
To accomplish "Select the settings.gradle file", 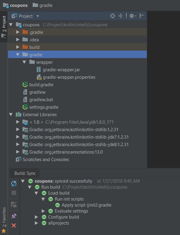I will (x=44, y=107).
